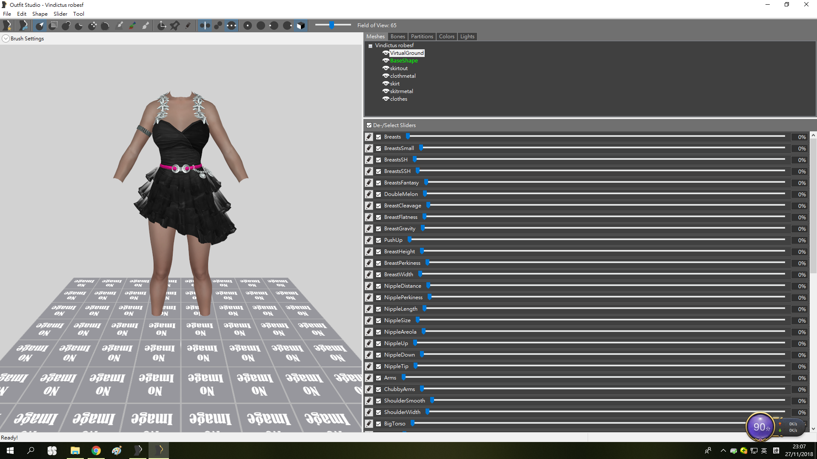The image size is (817, 459).
Task: Click the slider list scroll-down arrow
Action: pyautogui.click(x=813, y=429)
